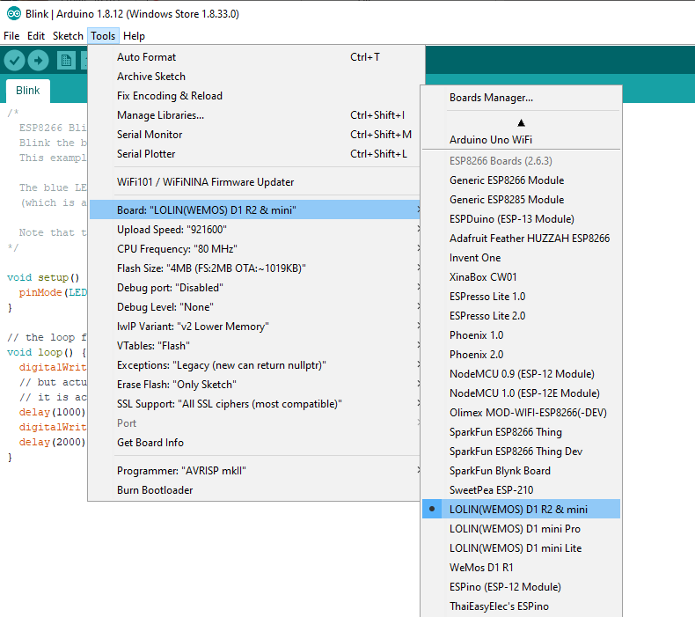Viewport: 695px width, 617px height.
Task: Open the Help menu
Action: [x=134, y=36]
